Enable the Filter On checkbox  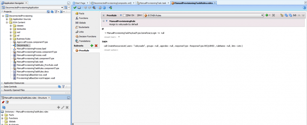[124, 15]
